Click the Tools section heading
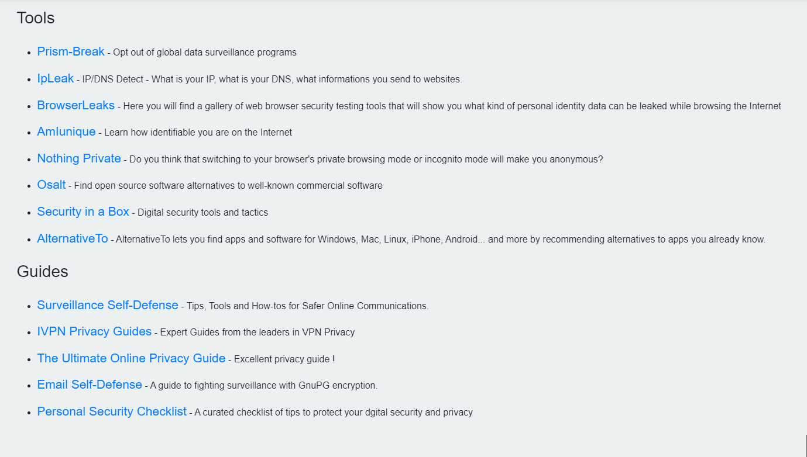 36,18
